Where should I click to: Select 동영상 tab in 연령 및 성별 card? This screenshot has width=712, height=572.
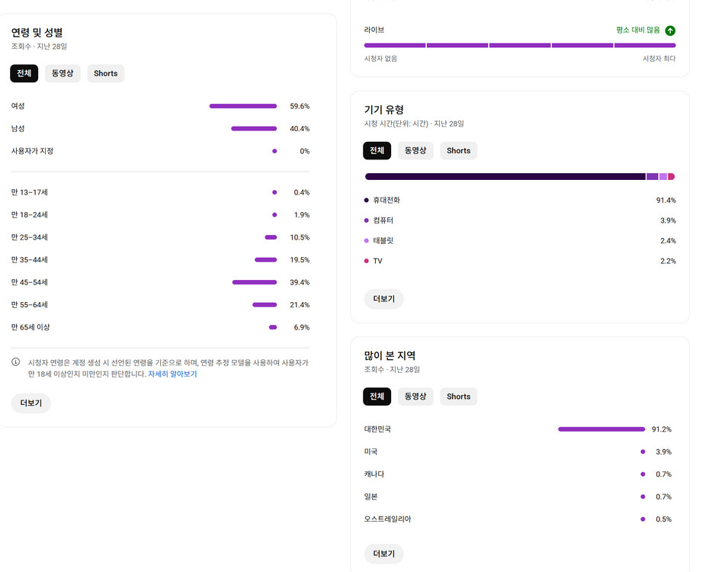point(63,73)
